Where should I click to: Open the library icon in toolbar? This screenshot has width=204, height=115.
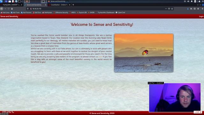191,9
